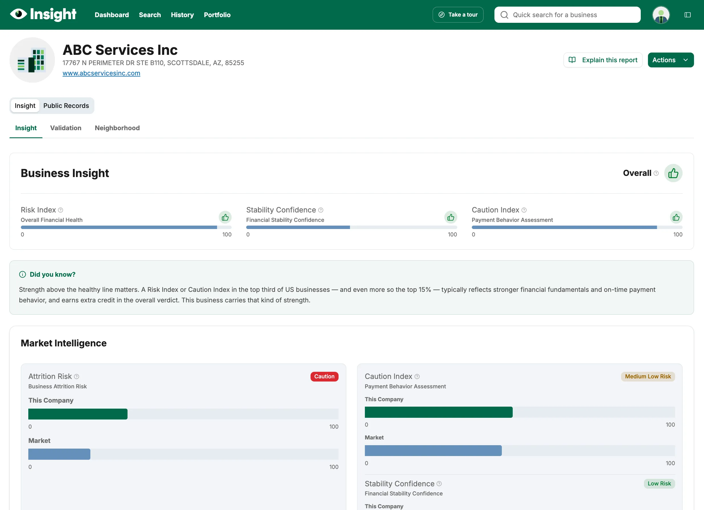Open the user avatar menu
704x510 pixels.
(661, 15)
